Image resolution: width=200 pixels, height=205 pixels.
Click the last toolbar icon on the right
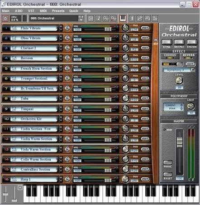[155, 19]
